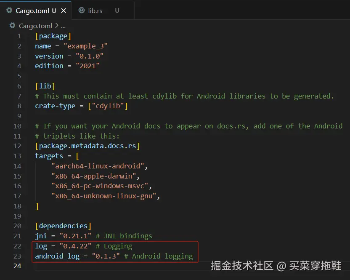The width and height of the screenshot is (350, 280).
Task: Click the "cdylib" string value
Action: pos(108,106)
